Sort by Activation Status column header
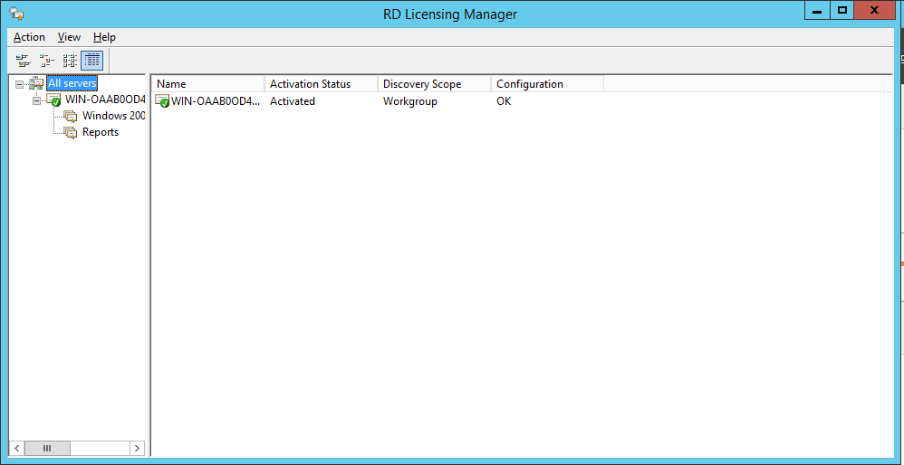Screen dimensions: 904x465 pyautogui.click(x=321, y=84)
